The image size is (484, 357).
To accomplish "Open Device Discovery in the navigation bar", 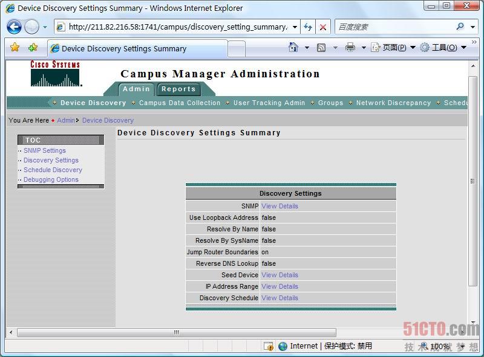I will point(93,103).
